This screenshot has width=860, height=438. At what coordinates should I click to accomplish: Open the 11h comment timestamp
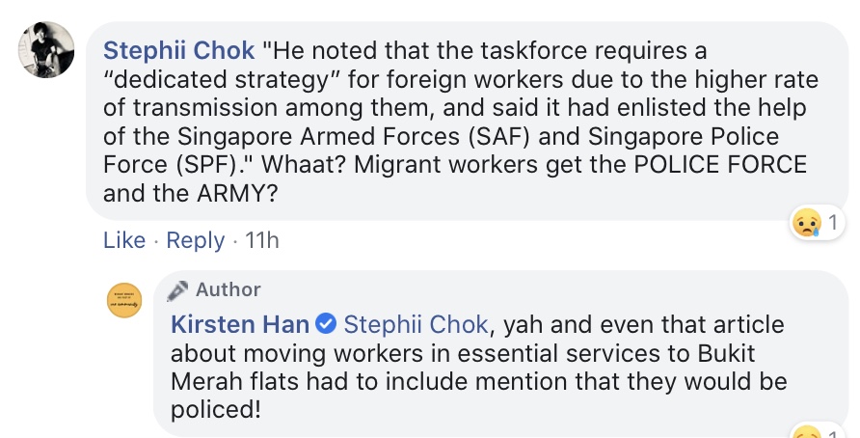262,240
